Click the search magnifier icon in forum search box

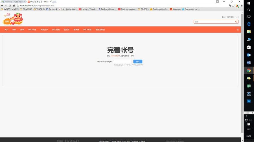tap(236, 22)
